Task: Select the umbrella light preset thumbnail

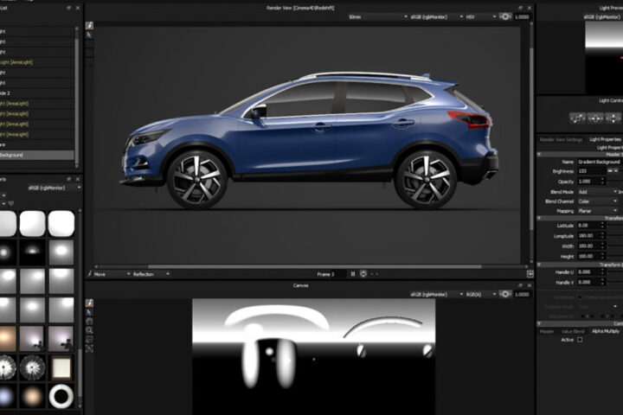Action: 32,367
